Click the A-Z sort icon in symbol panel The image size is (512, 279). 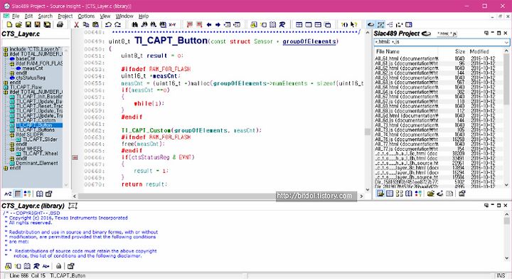coord(8,194)
